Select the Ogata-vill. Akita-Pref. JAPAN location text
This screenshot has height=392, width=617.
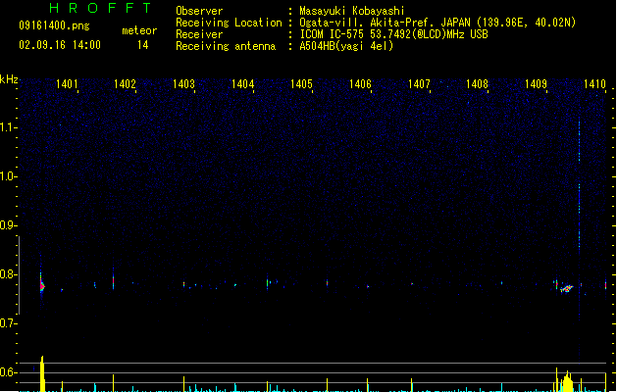pos(437,23)
